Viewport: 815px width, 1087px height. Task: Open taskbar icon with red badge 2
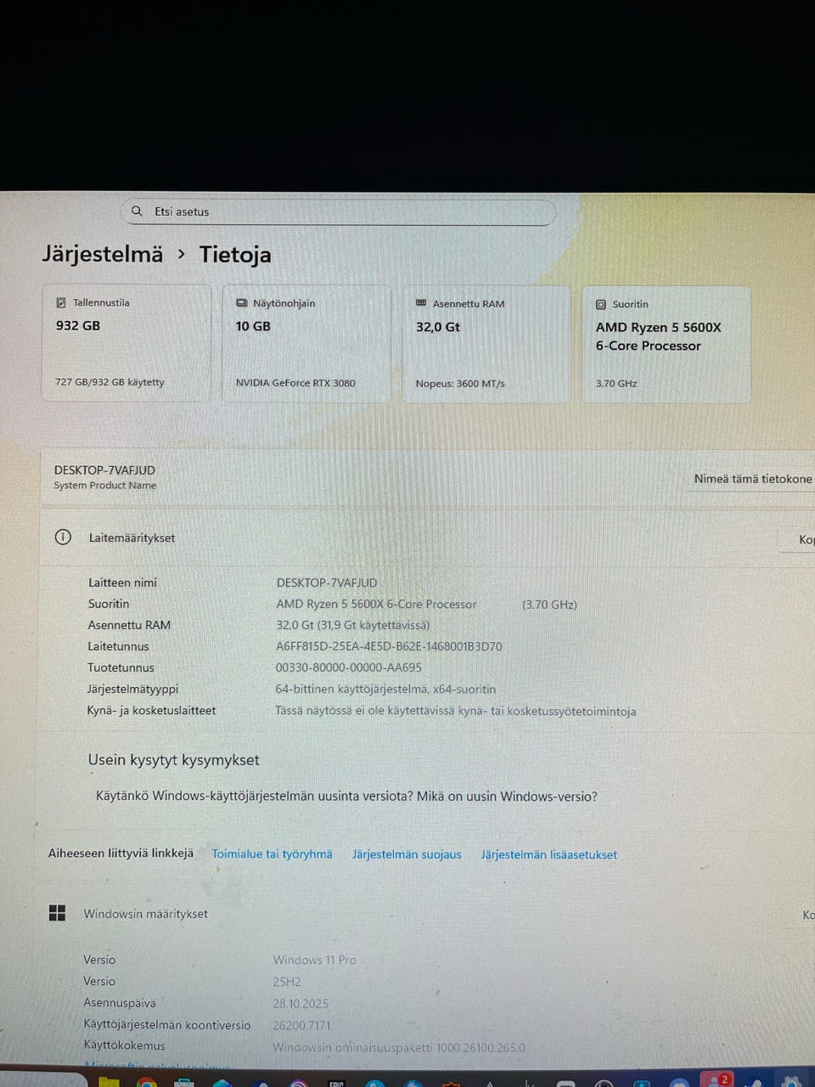[716, 1080]
